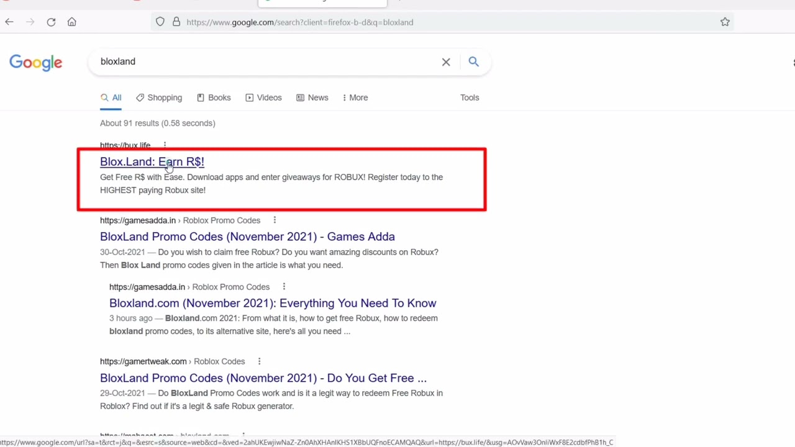The image size is (795, 447).
Task: Switch to the Videos tab
Action: (263, 98)
